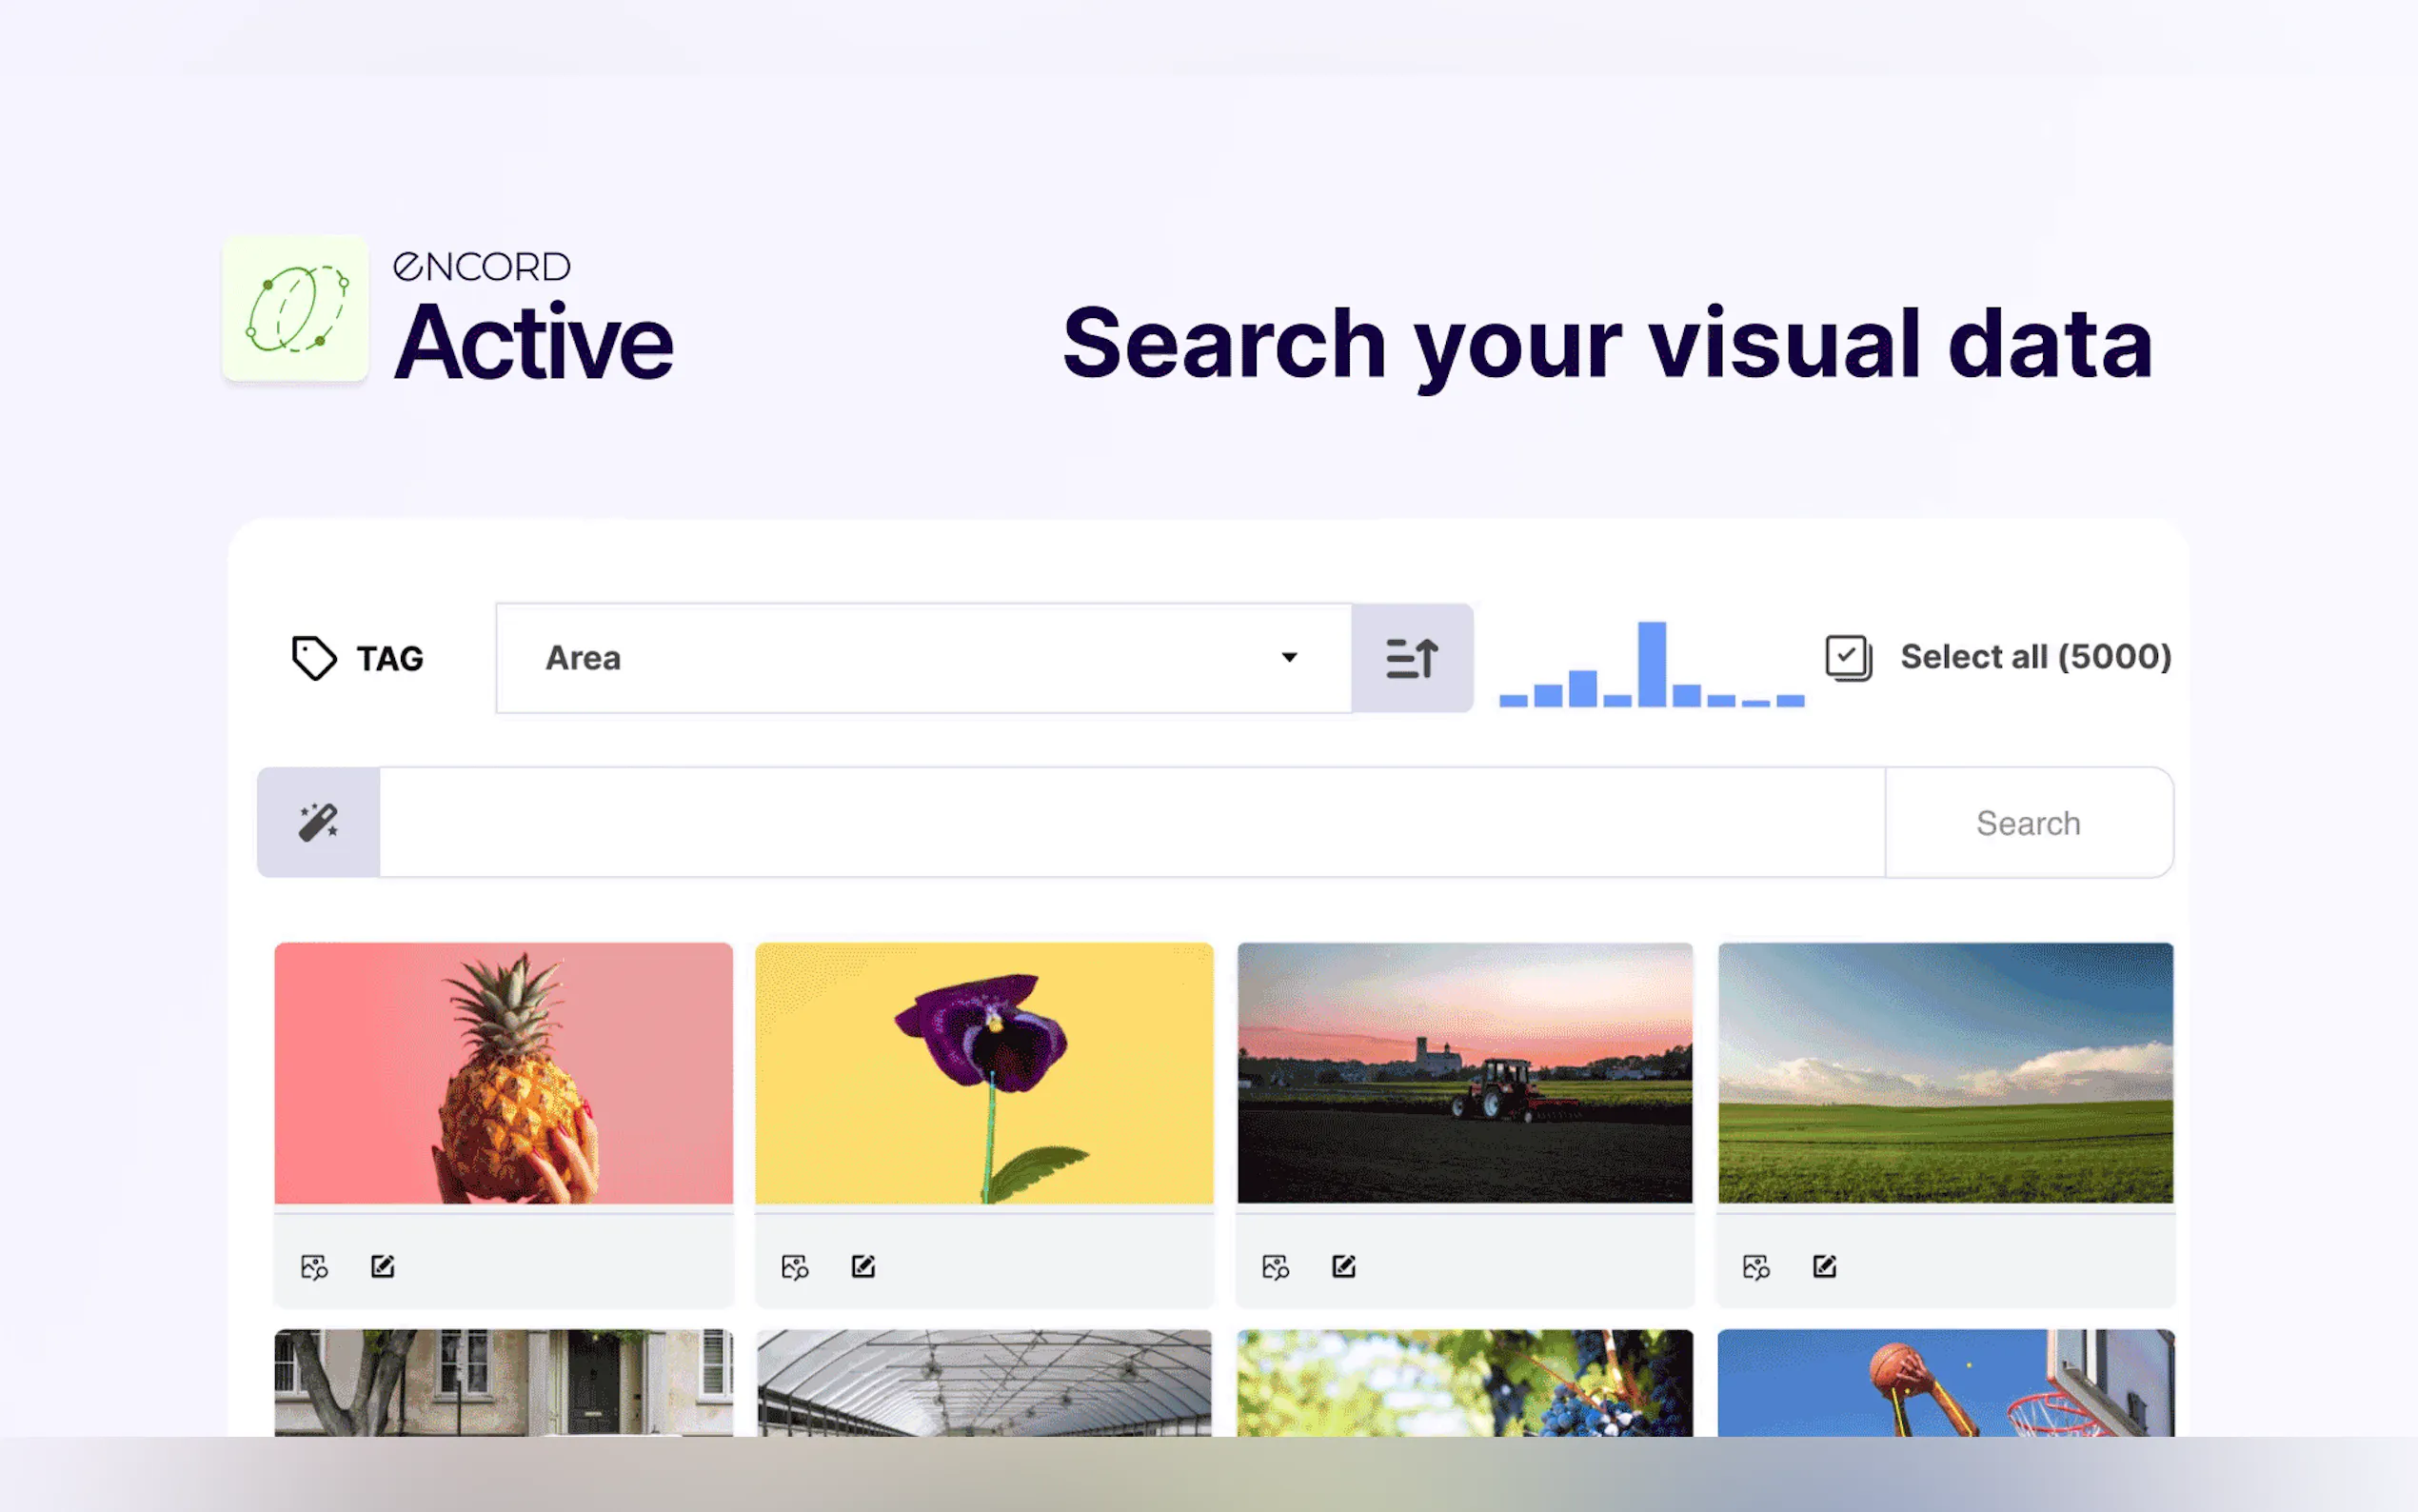Click edit icon under purple flower photo

tap(863, 1266)
